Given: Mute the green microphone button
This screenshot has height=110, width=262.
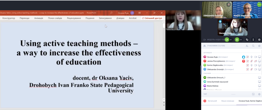Looking at the screenshot, I should click(237, 40).
